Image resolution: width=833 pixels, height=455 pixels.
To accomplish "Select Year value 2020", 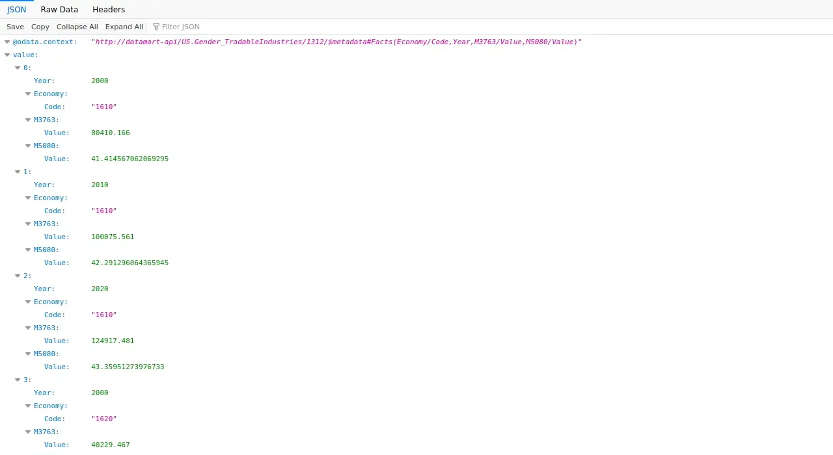I will click(100, 289).
